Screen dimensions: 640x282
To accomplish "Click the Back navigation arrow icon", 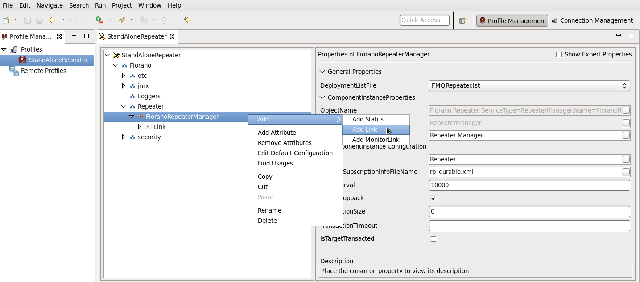I will (x=52, y=20).
